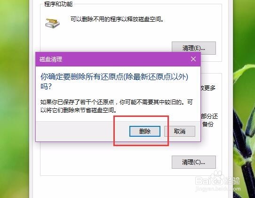Click the 取消 button in dialog

(180, 131)
